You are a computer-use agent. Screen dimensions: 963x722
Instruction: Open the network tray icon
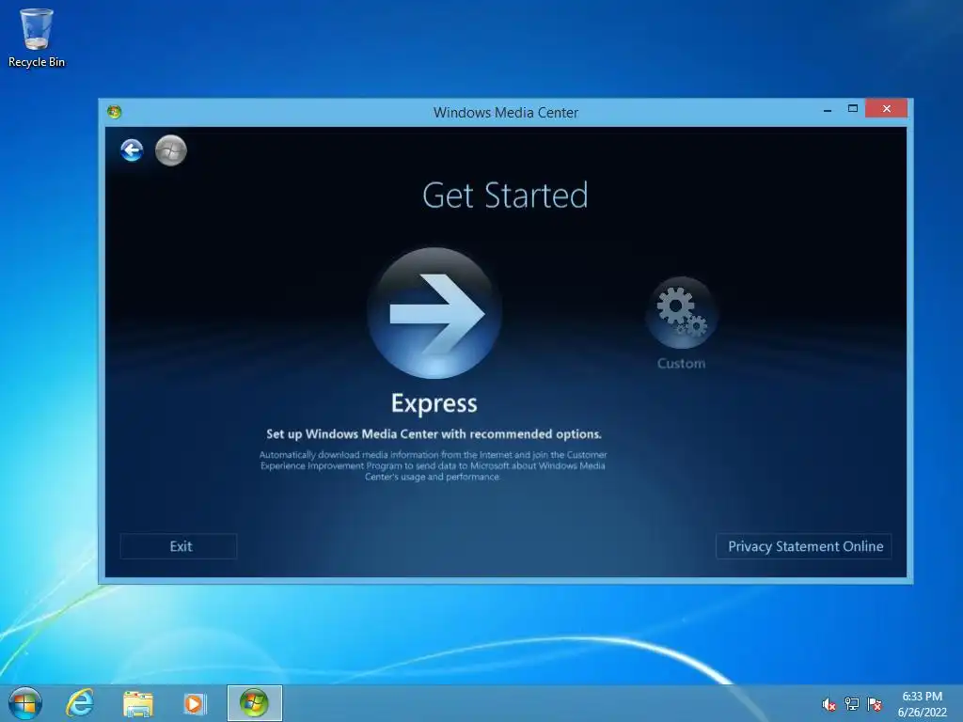pyautogui.click(x=852, y=704)
